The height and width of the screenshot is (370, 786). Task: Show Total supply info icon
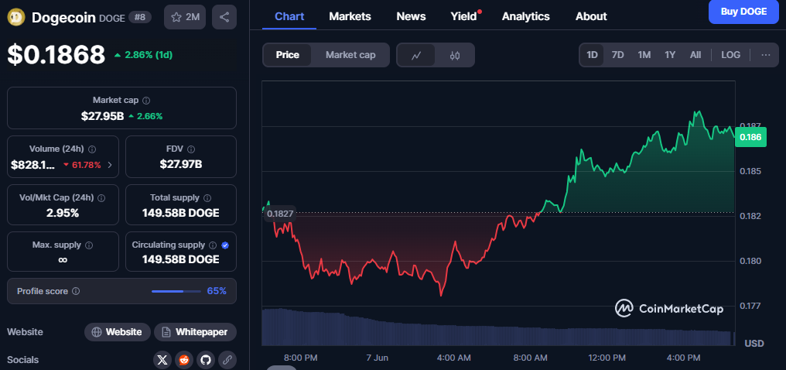click(207, 198)
